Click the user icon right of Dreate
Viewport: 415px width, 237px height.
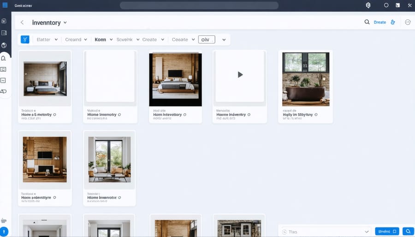tap(393, 22)
